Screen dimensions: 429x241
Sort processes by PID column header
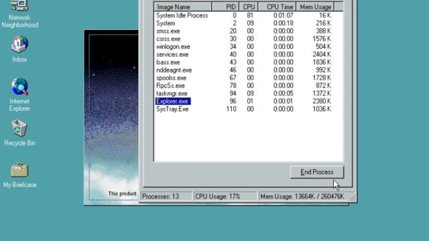click(225, 7)
